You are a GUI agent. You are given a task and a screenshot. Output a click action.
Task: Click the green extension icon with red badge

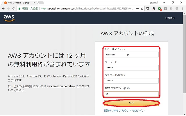(160, 9)
